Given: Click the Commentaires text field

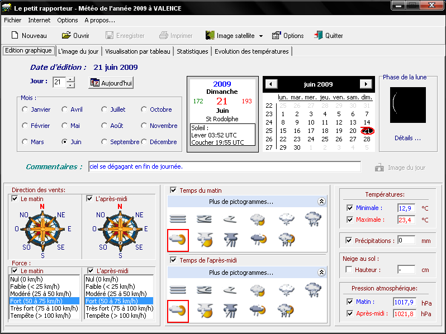Looking at the screenshot, I should tap(224, 166).
